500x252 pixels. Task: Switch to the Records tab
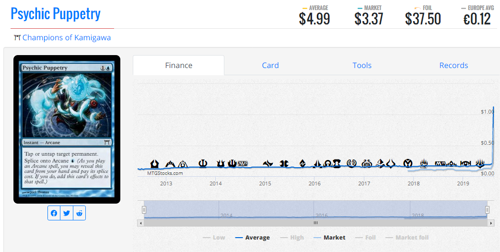[x=453, y=65]
